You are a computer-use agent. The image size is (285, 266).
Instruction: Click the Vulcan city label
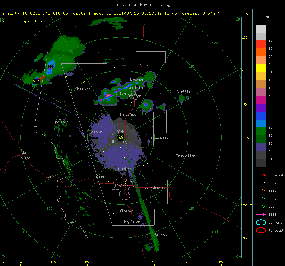click(161, 235)
